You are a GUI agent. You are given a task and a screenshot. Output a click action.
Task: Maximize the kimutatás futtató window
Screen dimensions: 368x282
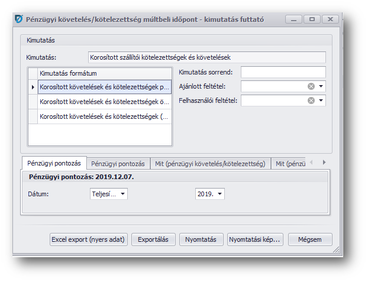[312, 20]
